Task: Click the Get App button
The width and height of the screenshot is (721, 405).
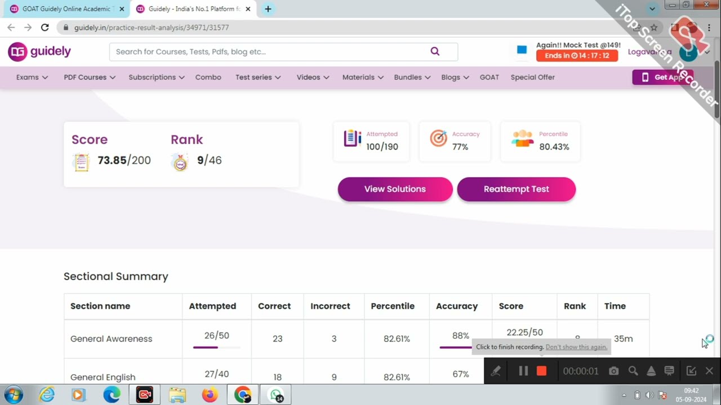Action: coord(662,78)
